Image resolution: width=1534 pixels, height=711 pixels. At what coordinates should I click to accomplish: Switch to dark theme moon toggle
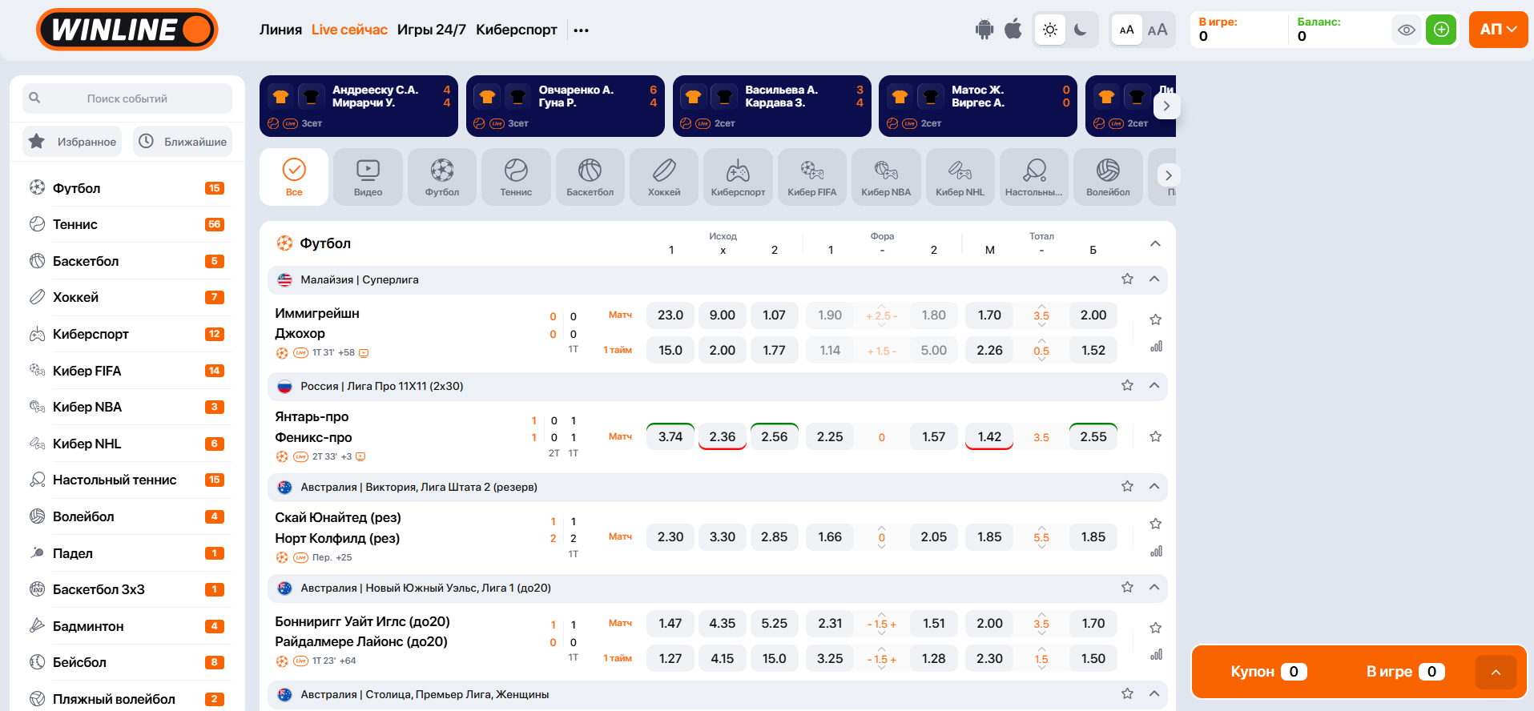coord(1081,30)
